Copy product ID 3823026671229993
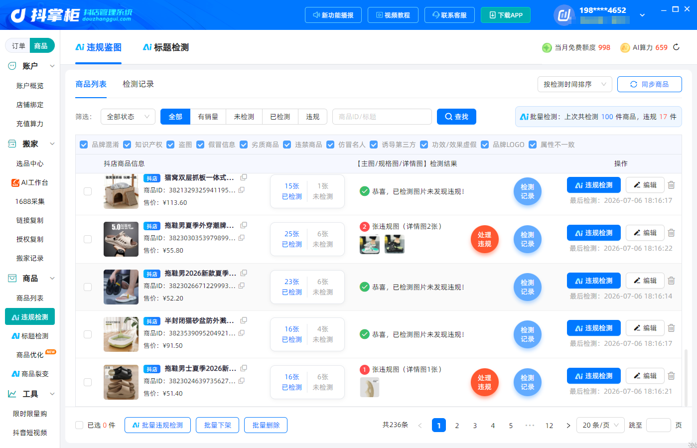The width and height of the screenshot is (697, 448). coord(242,286)
